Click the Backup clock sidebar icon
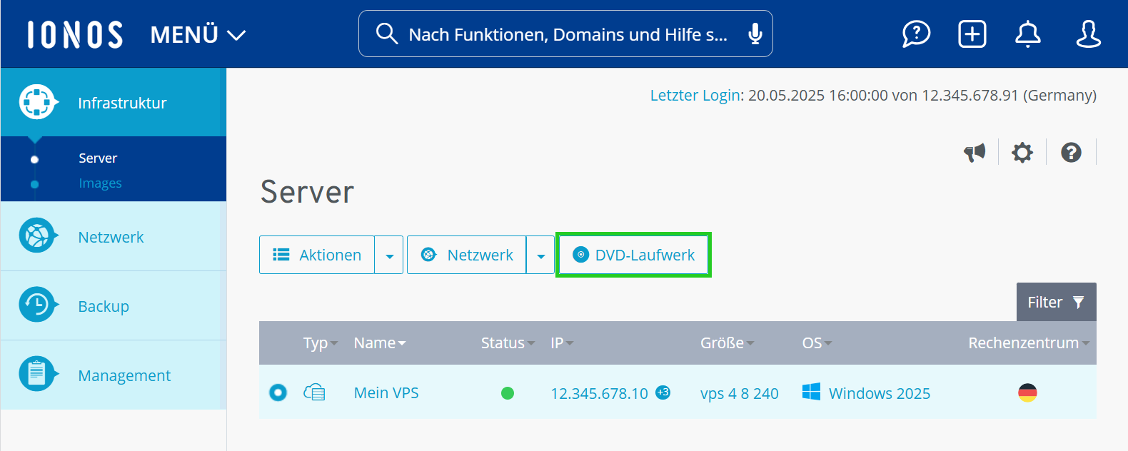Image resolution: width=1128 pixels, height=451 pixels. [x=37, y=305]
